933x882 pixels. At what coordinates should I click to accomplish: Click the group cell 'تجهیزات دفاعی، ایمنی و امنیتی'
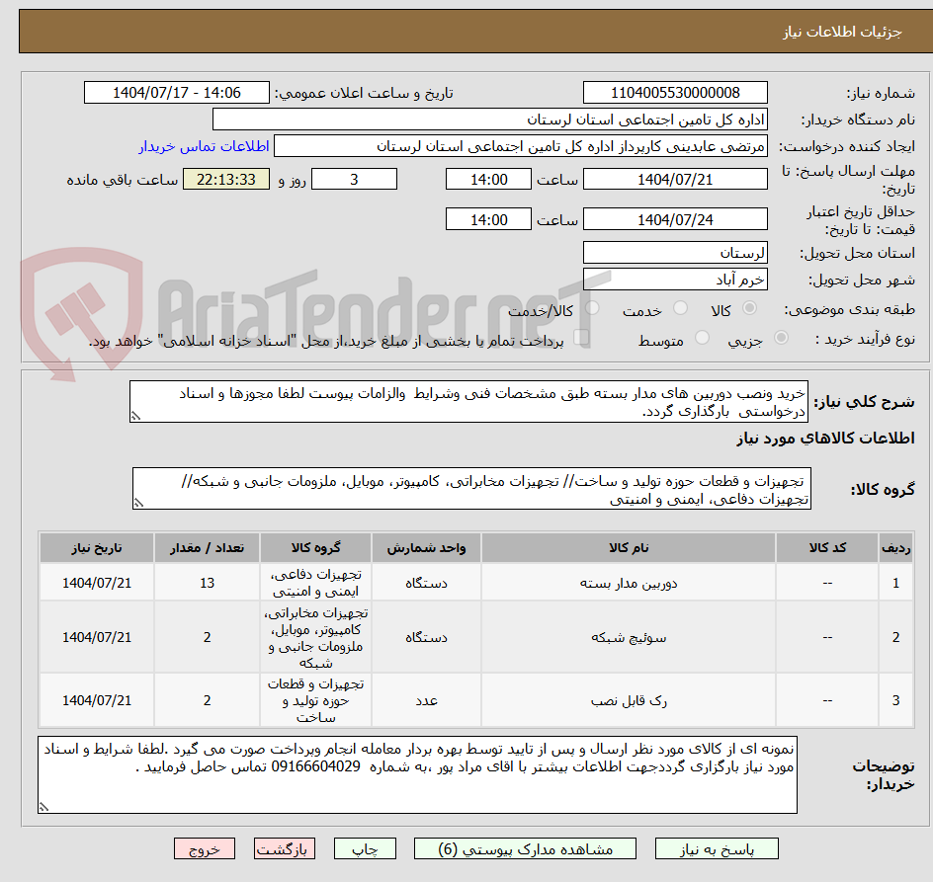(315, 583)
